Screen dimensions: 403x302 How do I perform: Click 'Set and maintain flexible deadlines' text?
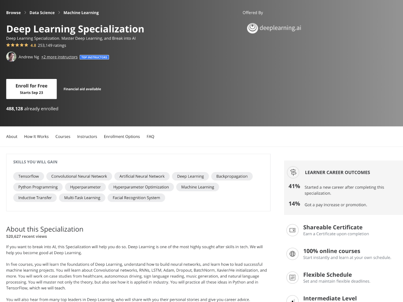coord(337,281)
